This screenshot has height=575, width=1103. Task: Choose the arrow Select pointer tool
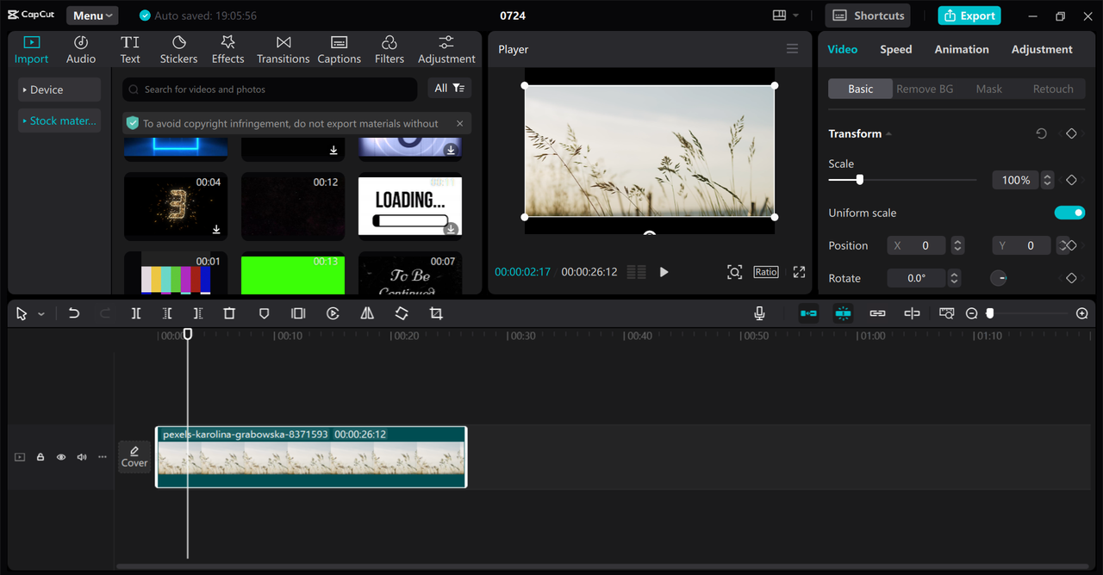pyautogui.click(x=22, y=314)
